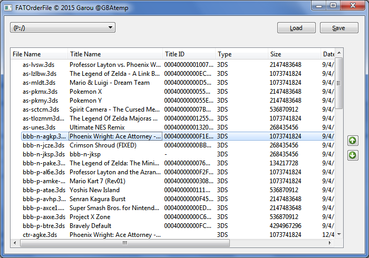The image size is (369, 258).
Task: Click title Super Smash Bros. for Nintend...
Action: coord(114,208)
